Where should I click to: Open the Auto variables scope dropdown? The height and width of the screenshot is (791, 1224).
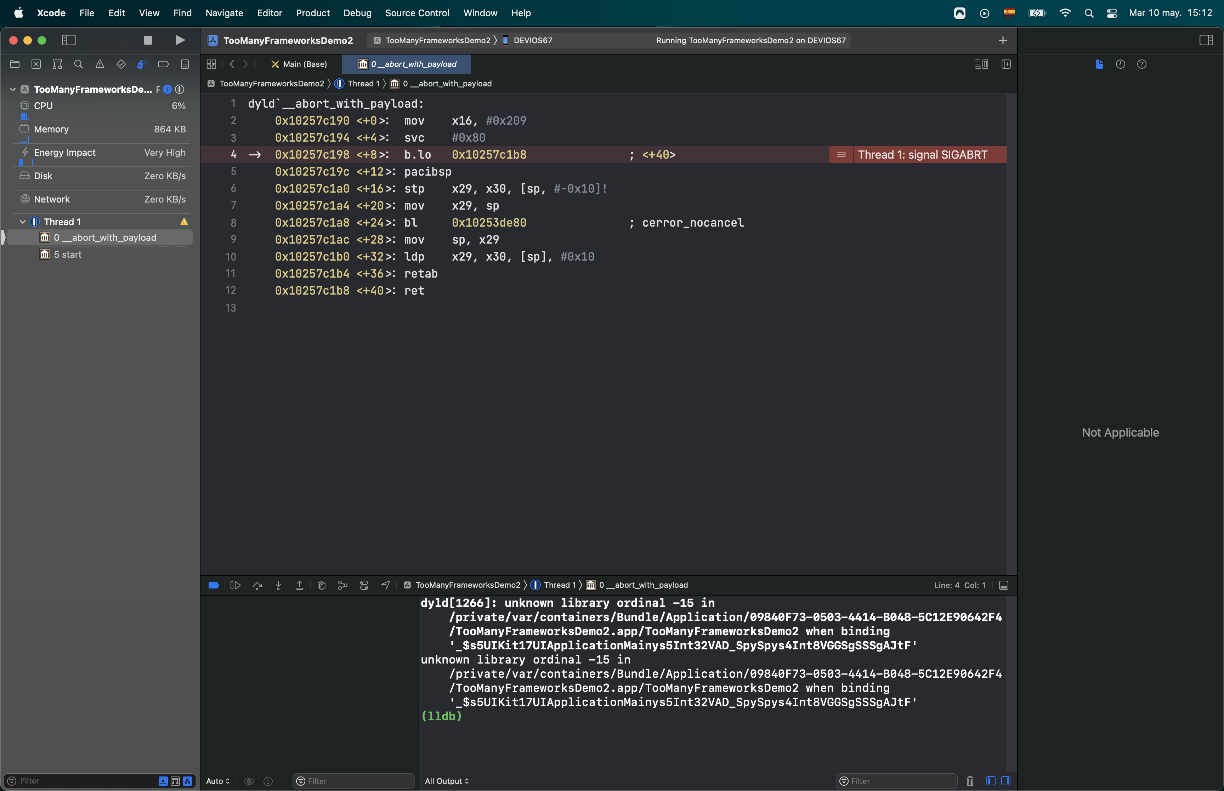pyautogui.click(x=218, y=781)
